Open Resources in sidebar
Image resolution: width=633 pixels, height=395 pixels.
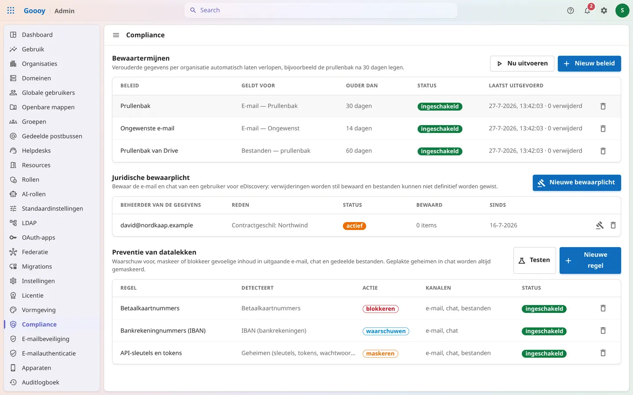pyautogui.click(x=52, y=165)
